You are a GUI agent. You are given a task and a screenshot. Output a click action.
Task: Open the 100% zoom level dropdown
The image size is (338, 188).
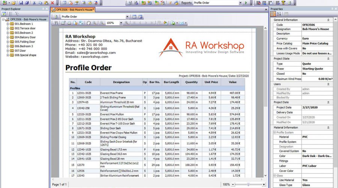pyautogui.click(x=121, y=23)
